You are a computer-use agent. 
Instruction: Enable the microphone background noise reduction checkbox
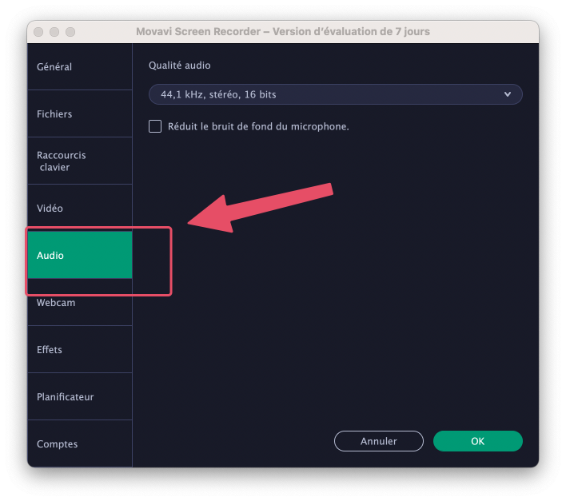point(155,126)
